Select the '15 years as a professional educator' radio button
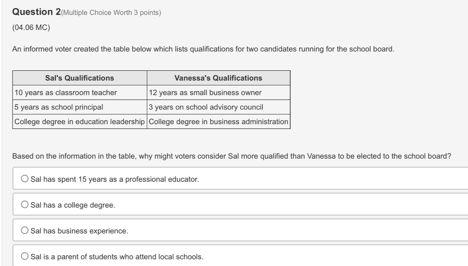 pyautogui.click(x=25, y=179)
